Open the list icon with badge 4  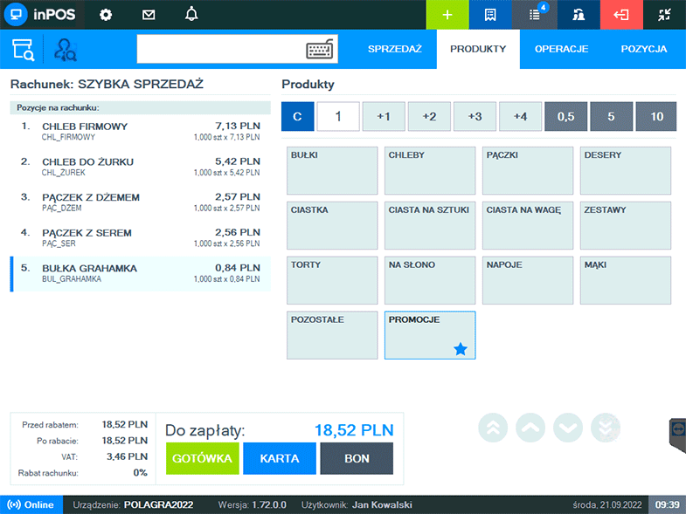click(x=534, y=15)
